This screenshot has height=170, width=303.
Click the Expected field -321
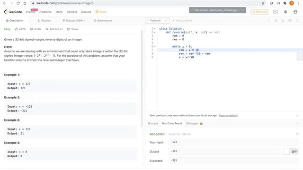click(x=233, y=161)
